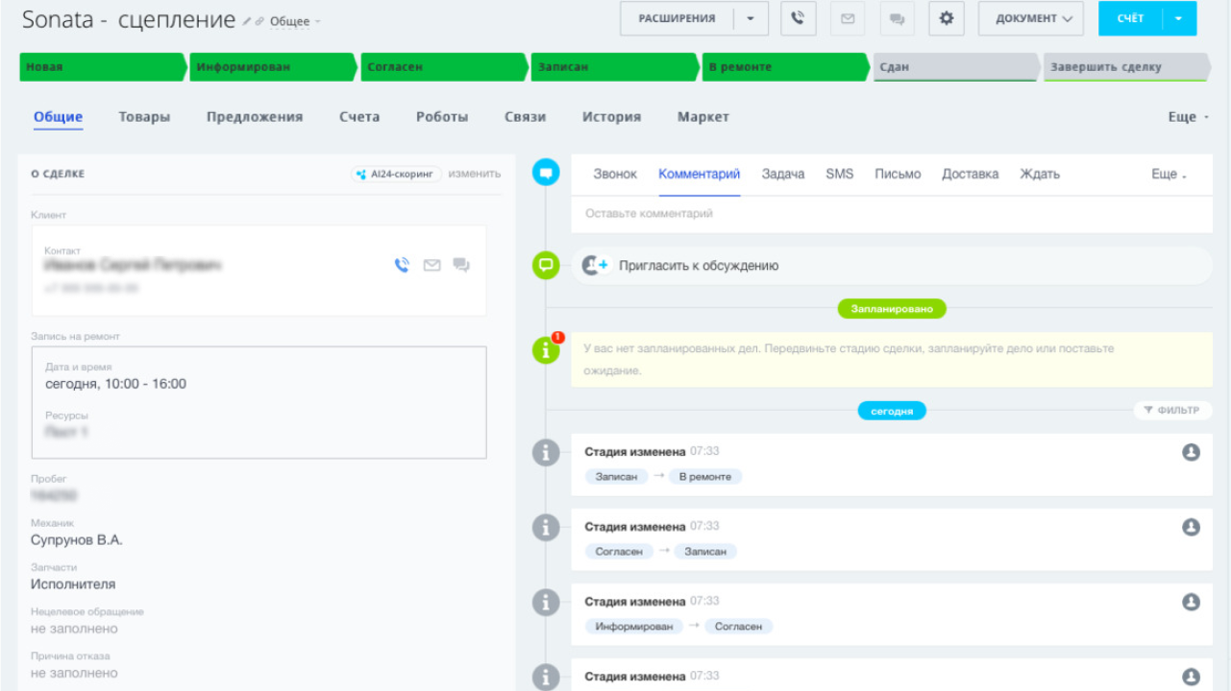This screenshot has height=691, width=1231.
Task: Click the email envelope icon in top toolbar
Action: (x=848, y=18)
